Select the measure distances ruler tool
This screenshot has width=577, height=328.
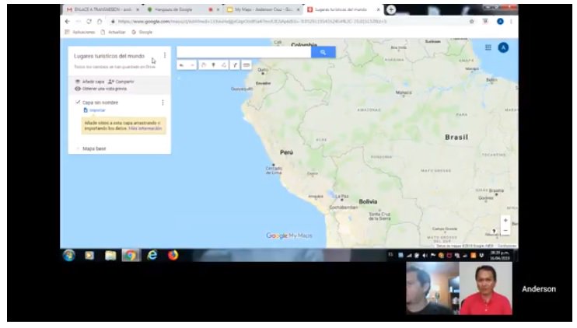tap(247, 65)
